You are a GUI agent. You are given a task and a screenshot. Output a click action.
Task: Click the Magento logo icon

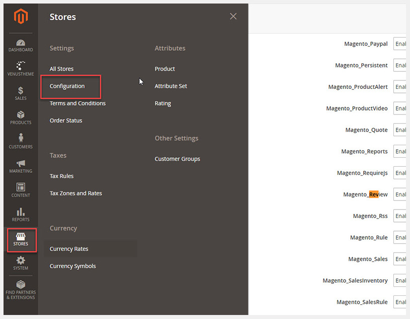pos(21,16)
